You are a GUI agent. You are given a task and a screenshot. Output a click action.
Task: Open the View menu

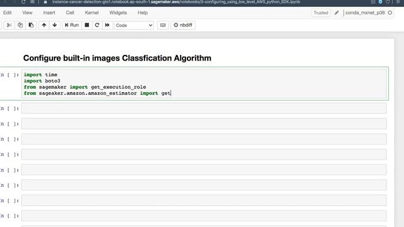point(27,13)
